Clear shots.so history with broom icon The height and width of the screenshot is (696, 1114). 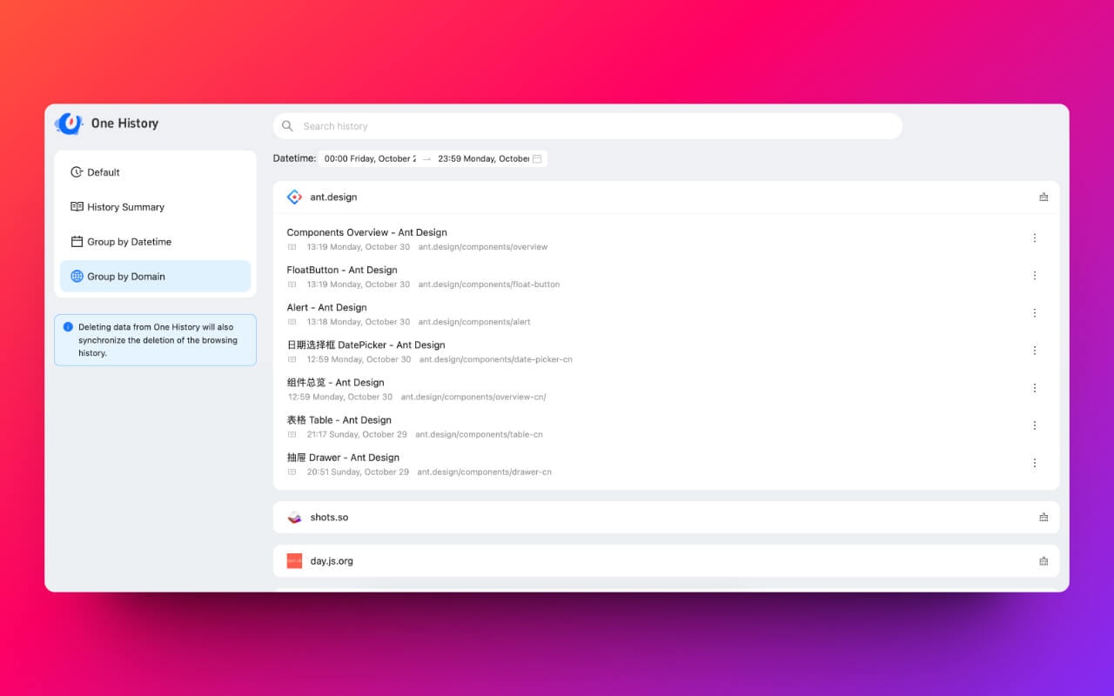pyautogui.click(x=1044, y=518)
